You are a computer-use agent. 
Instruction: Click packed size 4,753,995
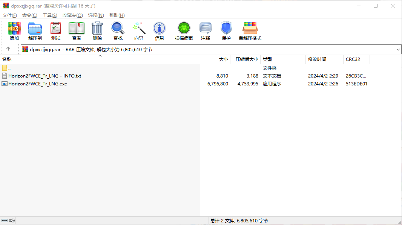pyautogui.click(x=248, y=84)
